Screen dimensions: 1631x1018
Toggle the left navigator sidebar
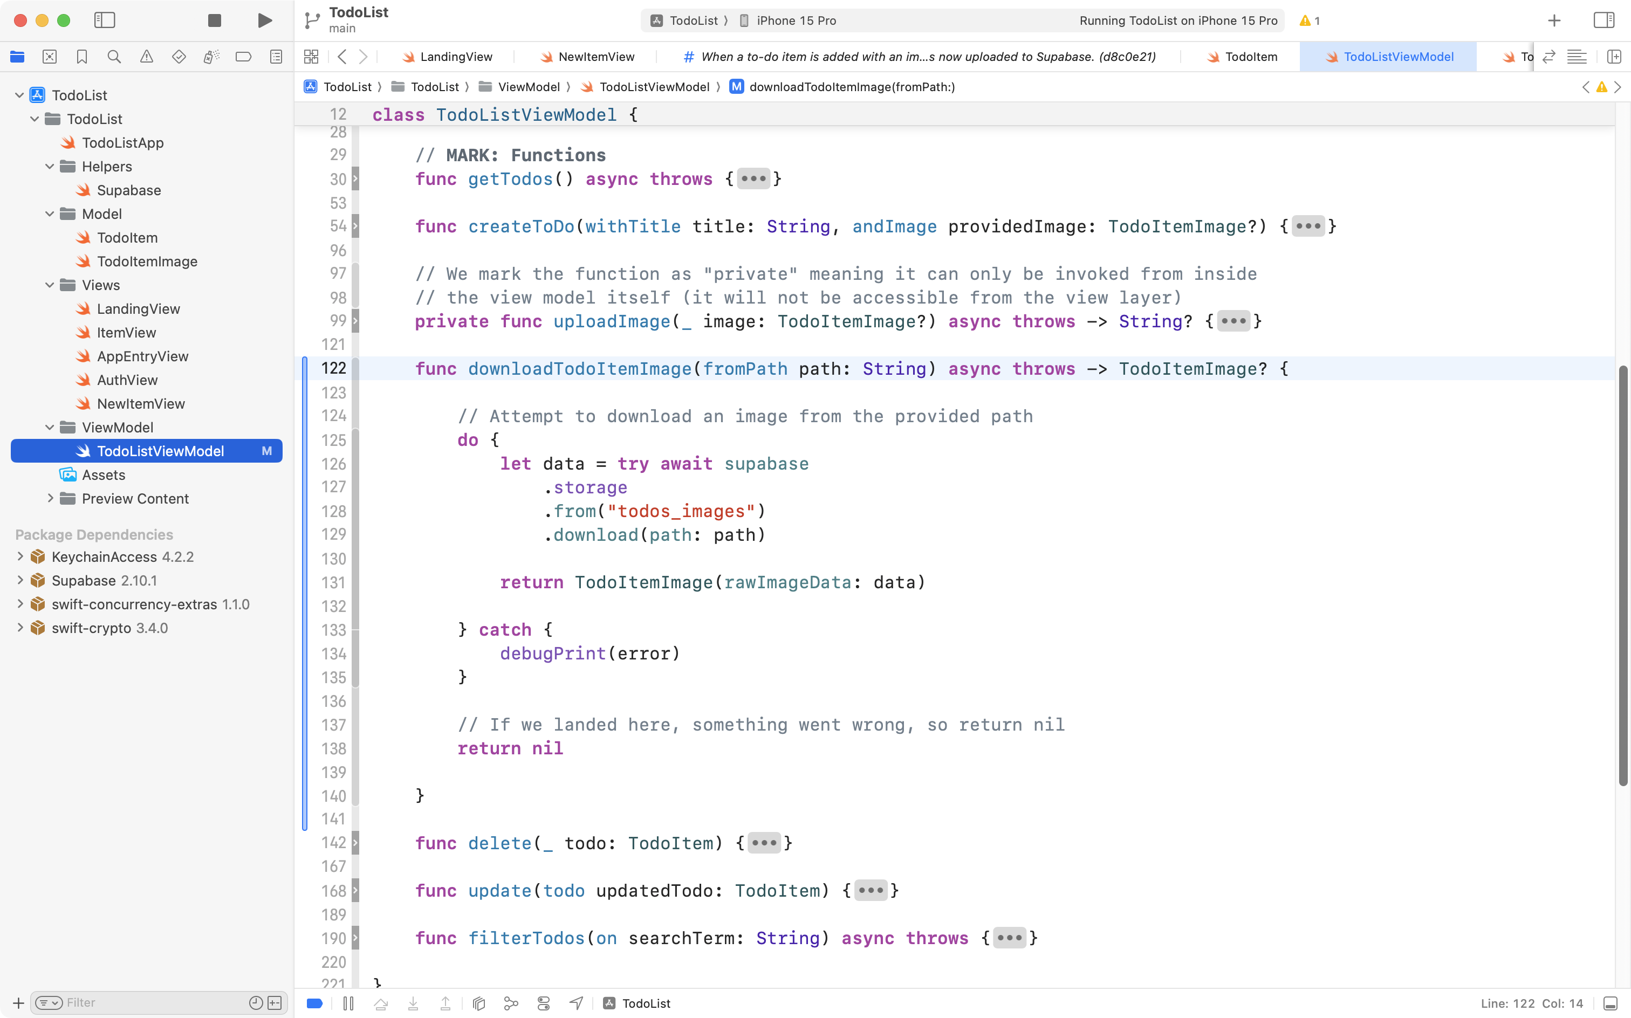tap(105, 20)
